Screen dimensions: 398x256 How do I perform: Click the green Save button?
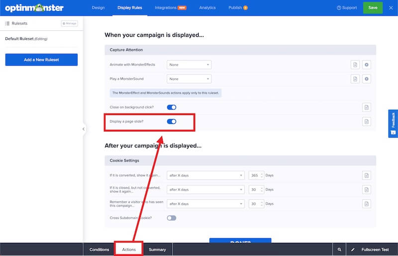coord(373,8)
